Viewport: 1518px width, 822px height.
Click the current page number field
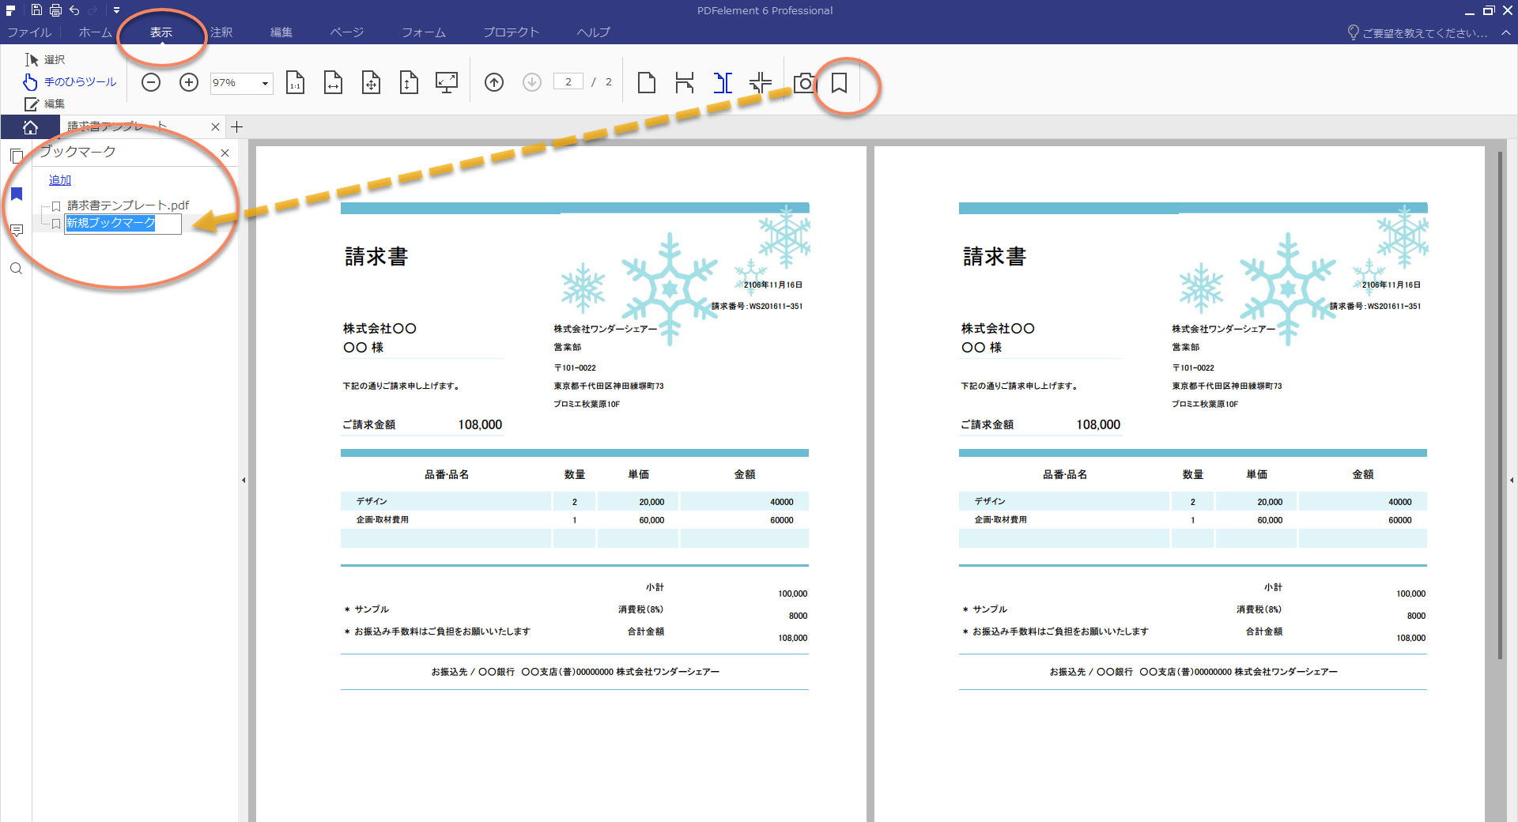[x=568, y=81]
